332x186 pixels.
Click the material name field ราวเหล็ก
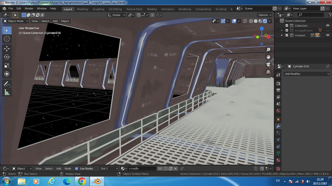click(142, 168)
